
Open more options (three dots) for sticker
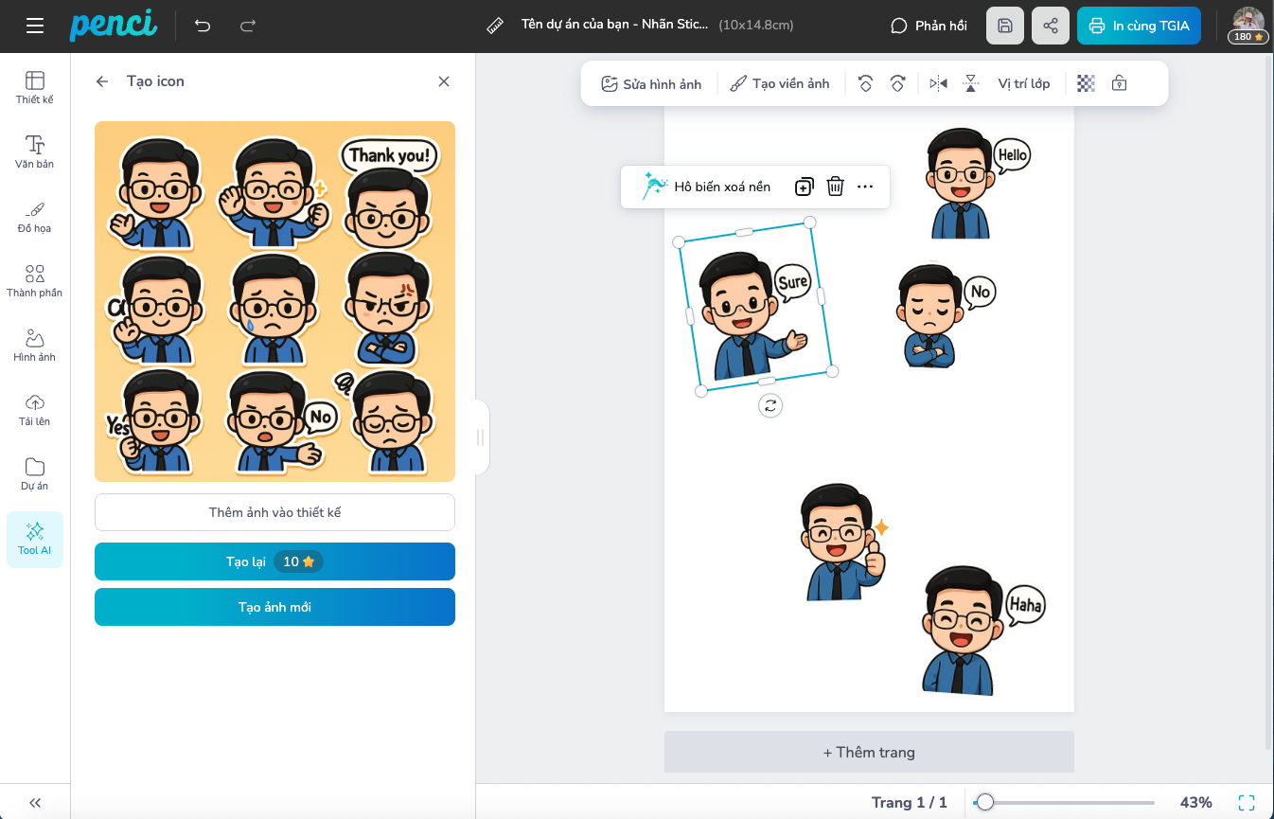point(865,187)
